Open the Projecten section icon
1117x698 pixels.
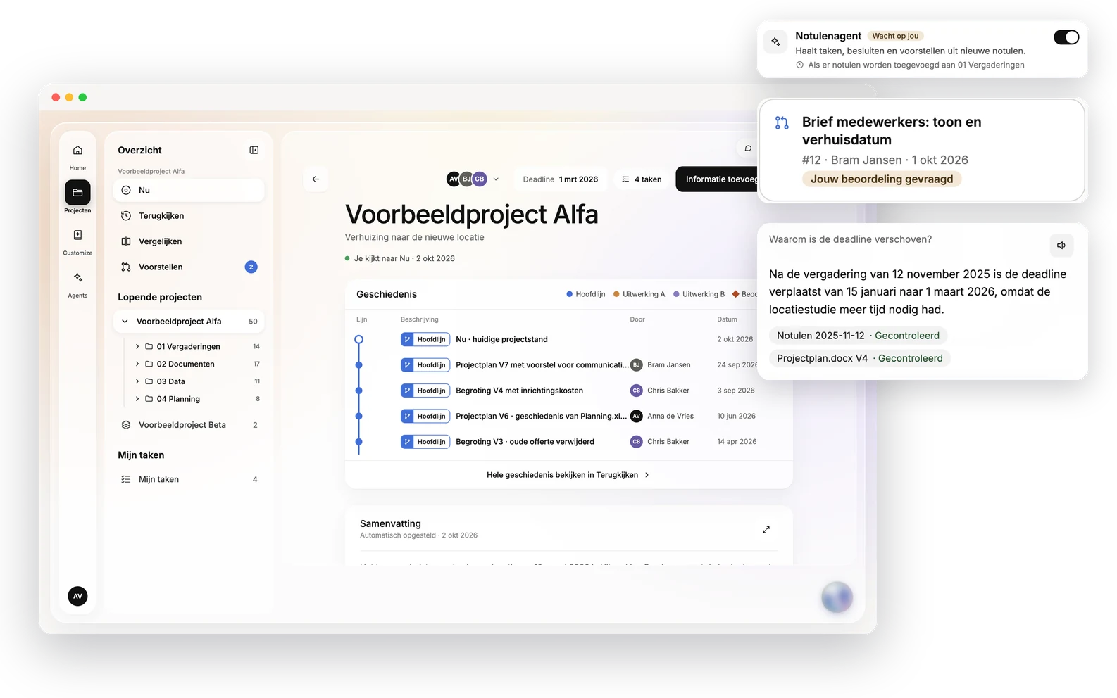(77, 192)
